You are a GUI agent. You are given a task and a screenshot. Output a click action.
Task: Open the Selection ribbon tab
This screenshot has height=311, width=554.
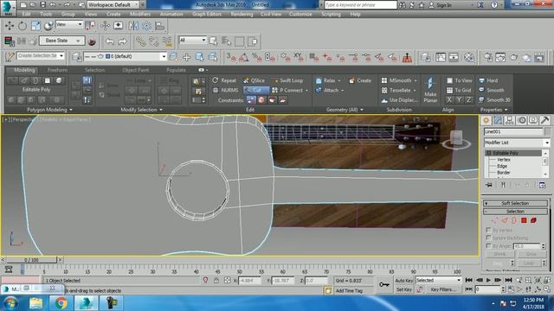94,70
